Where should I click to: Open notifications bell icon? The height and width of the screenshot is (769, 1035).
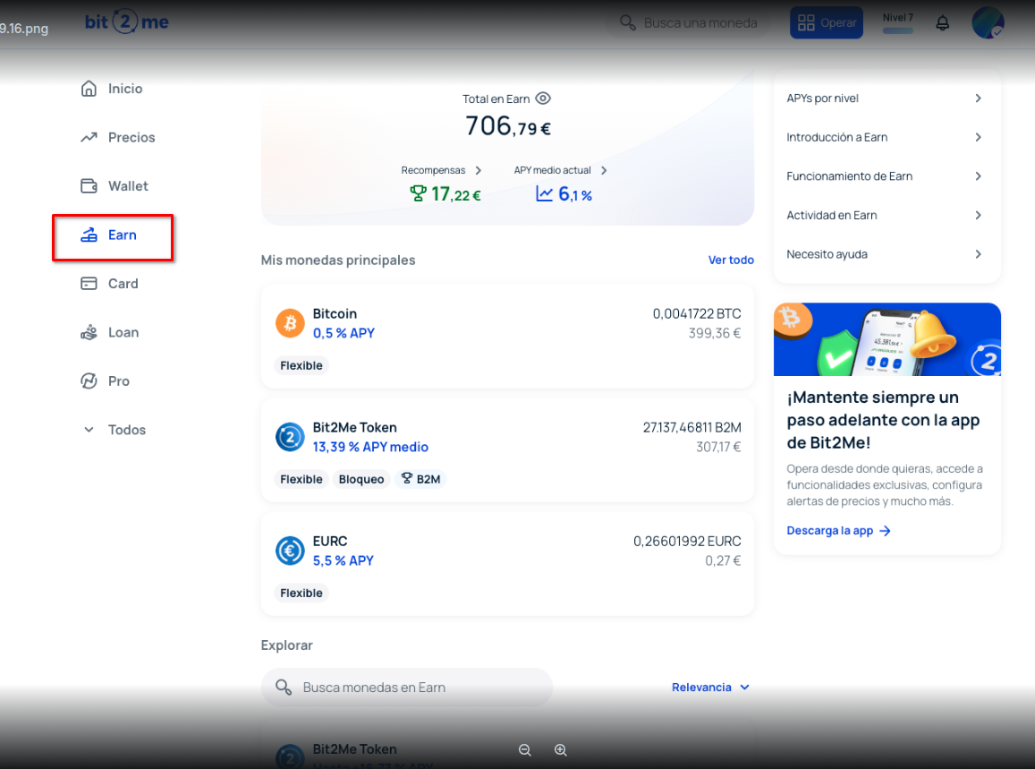943,23
